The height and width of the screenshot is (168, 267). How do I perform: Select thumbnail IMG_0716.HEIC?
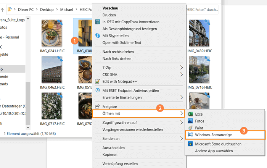click(199, 69)
